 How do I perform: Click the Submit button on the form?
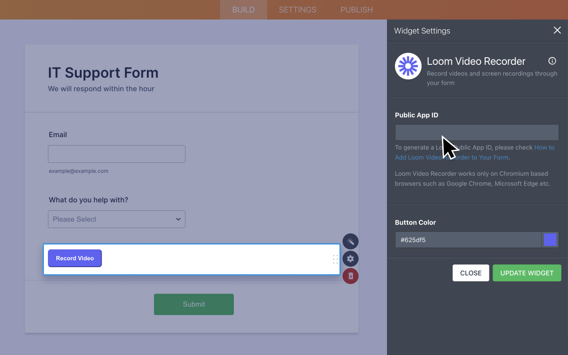click(193, 304)
